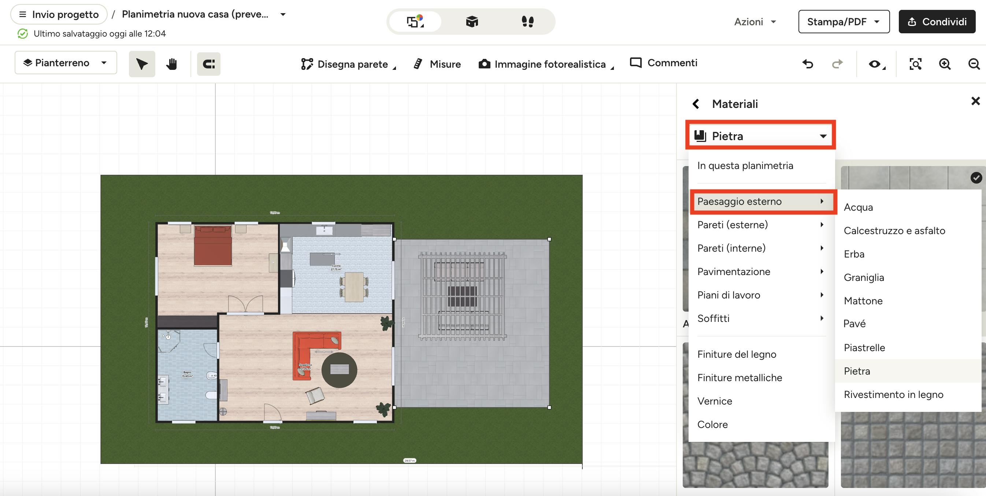Open the Pietra material category dropdown
Screen dimensions: 986x496
[x=760, y=136]
